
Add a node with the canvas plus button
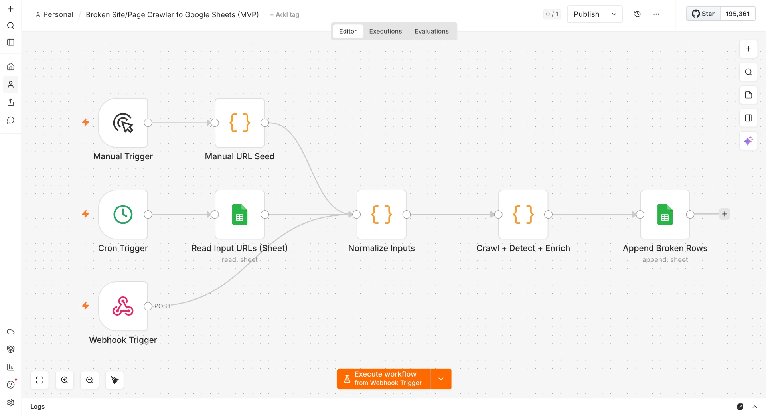click(748, 49)
